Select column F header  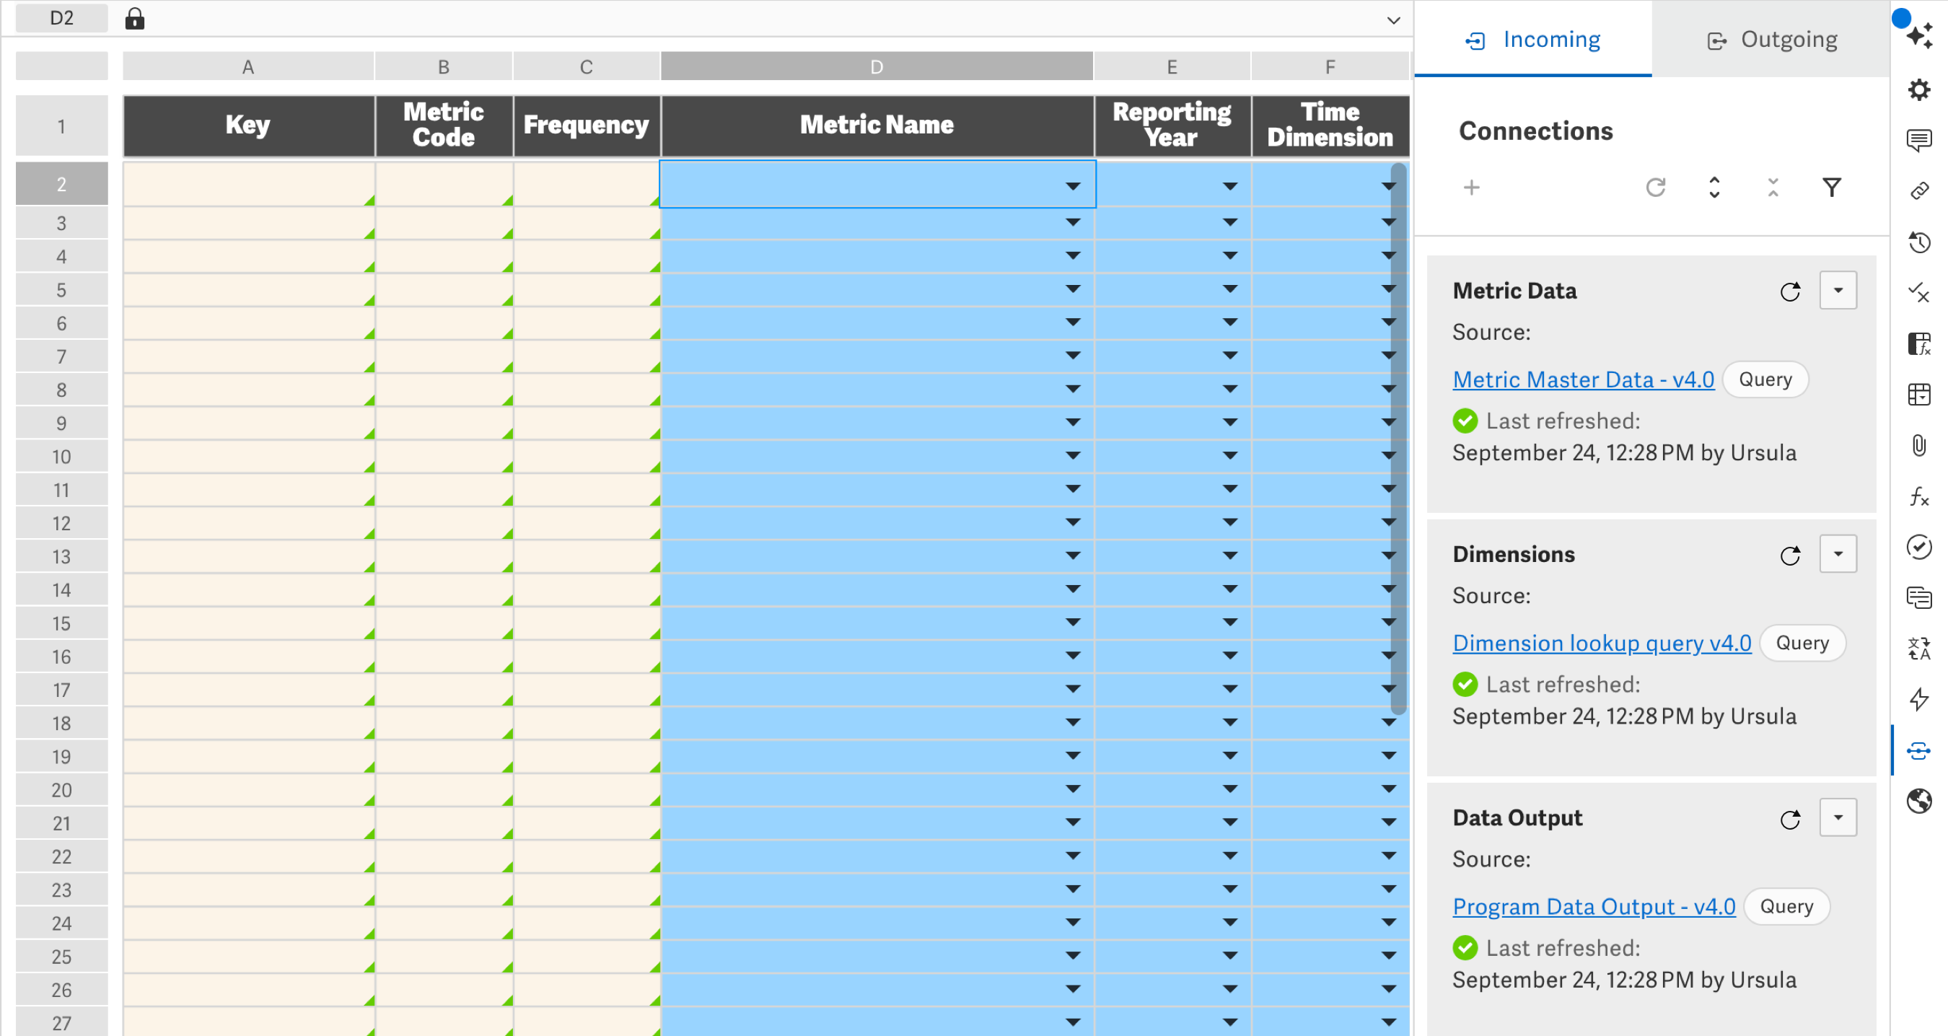tap(1330, 66)
